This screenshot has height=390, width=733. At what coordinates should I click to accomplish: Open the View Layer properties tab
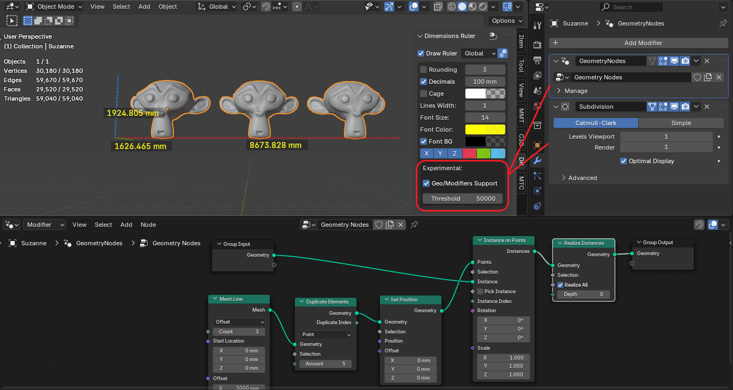tap(538, 75)
